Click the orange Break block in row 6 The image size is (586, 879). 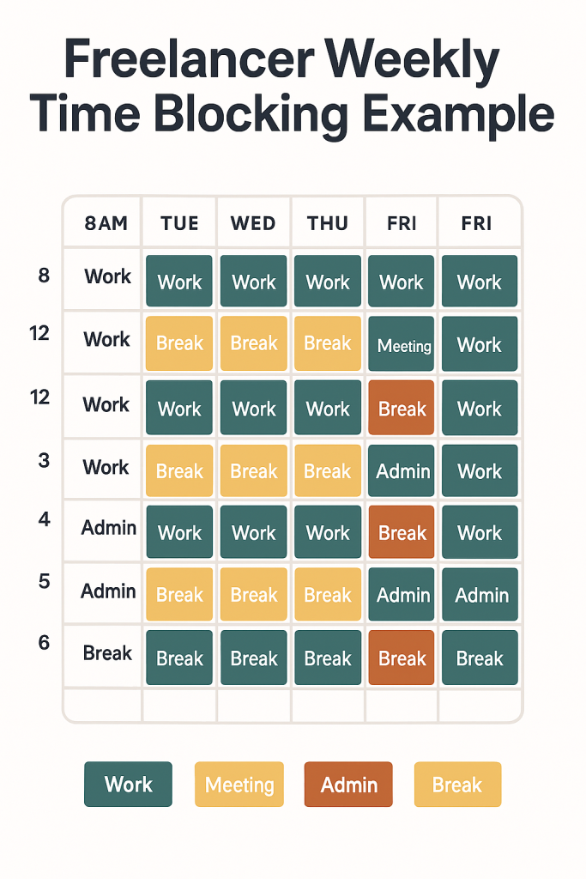click(402, 658)
